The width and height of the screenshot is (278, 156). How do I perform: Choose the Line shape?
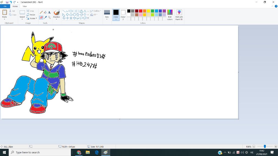click(x=64, y=11)
